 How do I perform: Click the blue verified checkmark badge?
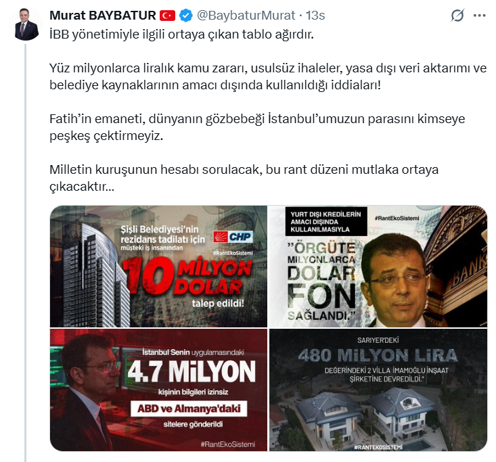[x=186, y=16]
